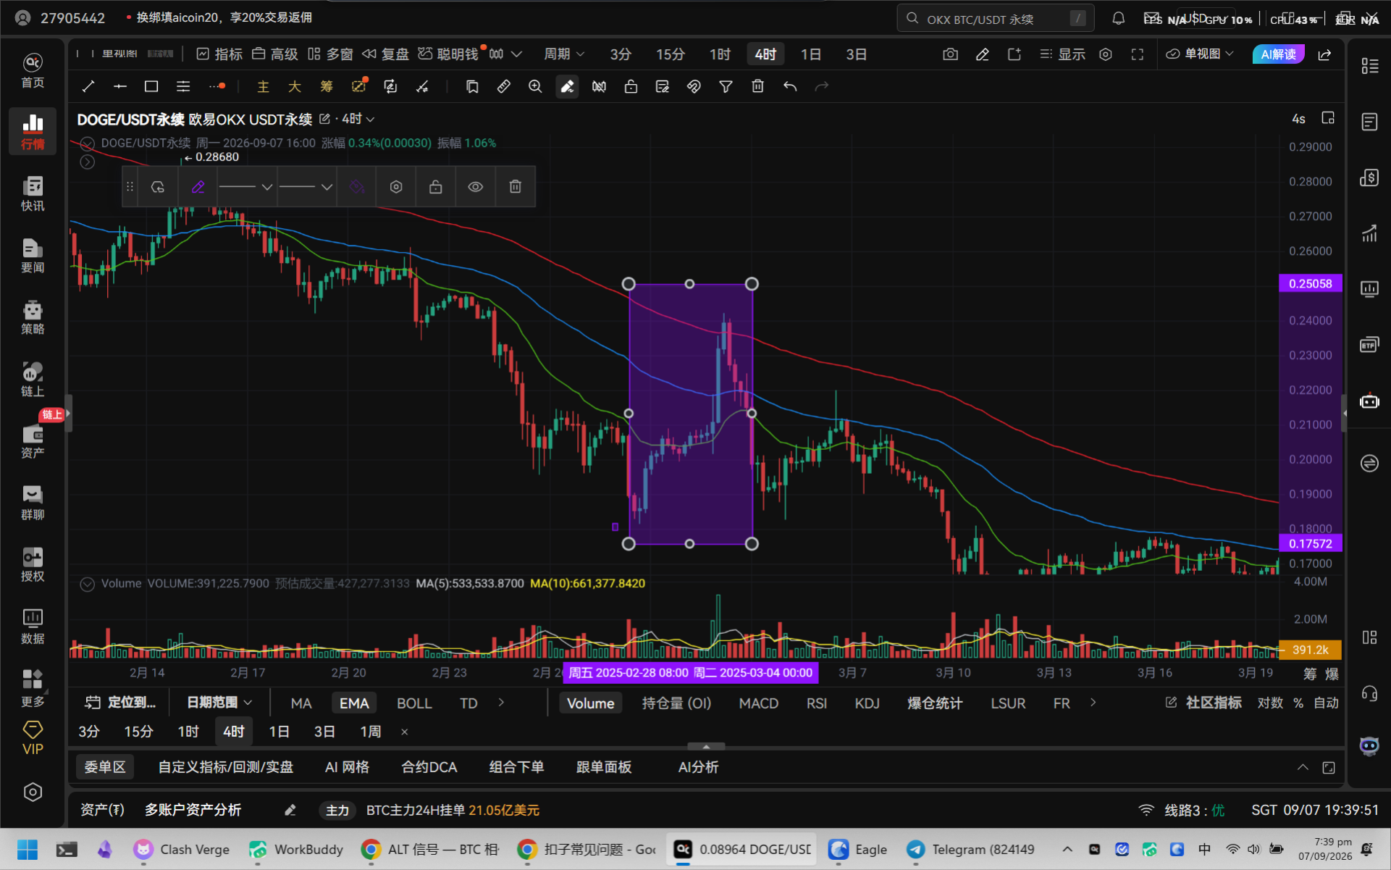Toggle the EMA overlay indicator

[x=354, y=703]
